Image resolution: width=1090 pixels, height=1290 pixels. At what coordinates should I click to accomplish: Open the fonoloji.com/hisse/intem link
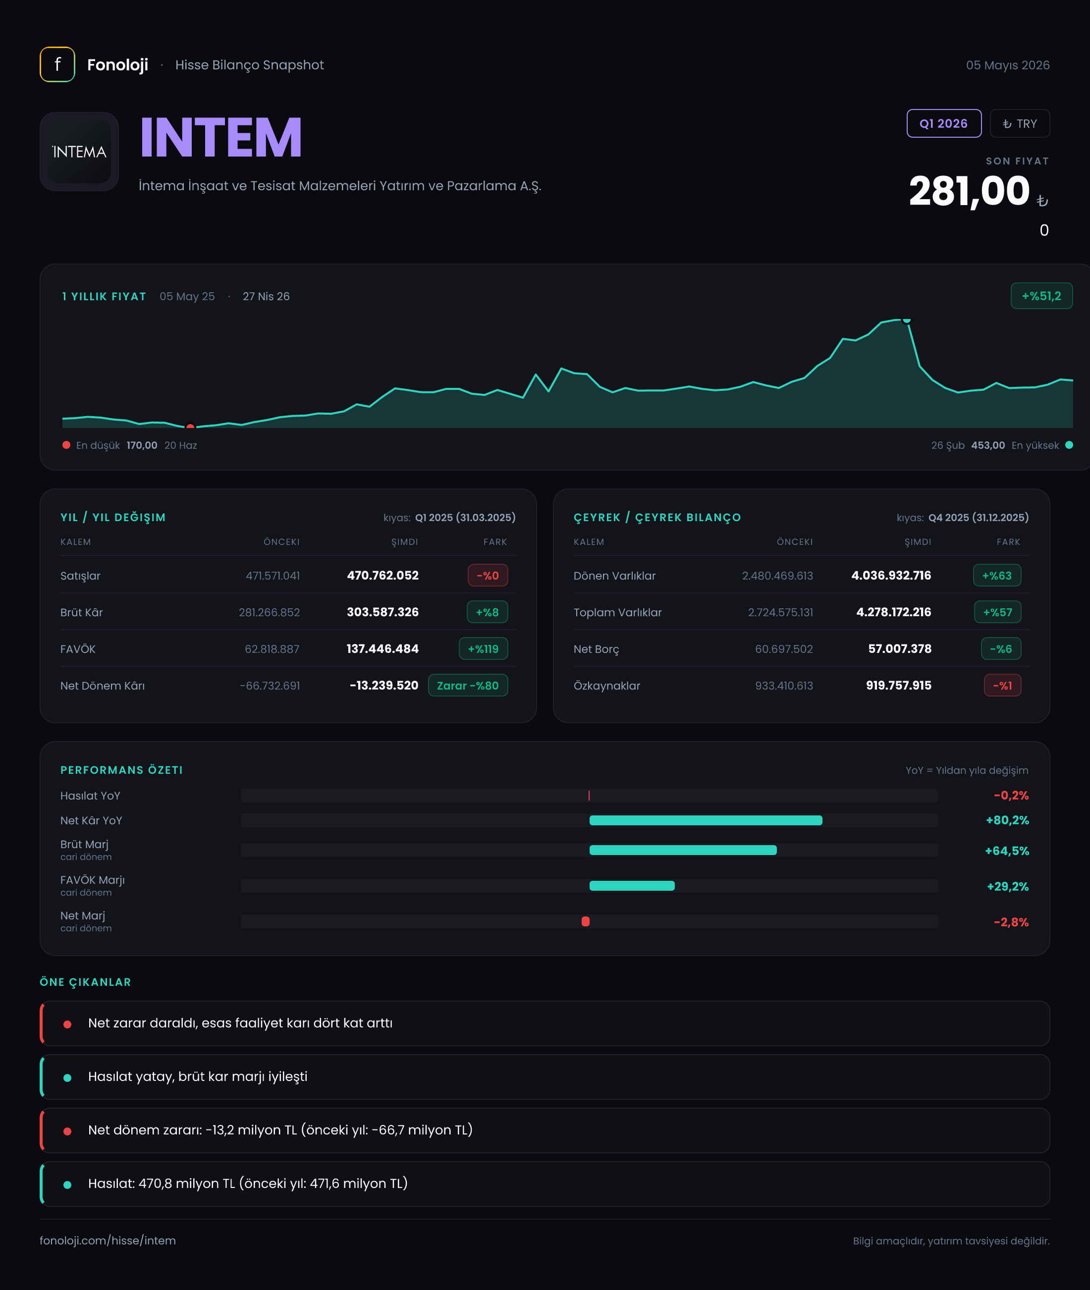point(108,1240)
